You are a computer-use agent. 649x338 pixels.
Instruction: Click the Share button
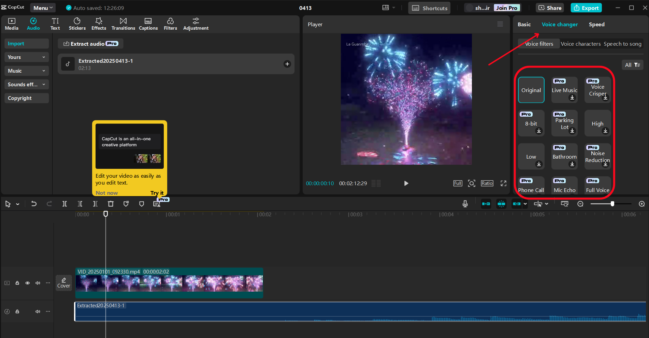(x=550, y=8)
